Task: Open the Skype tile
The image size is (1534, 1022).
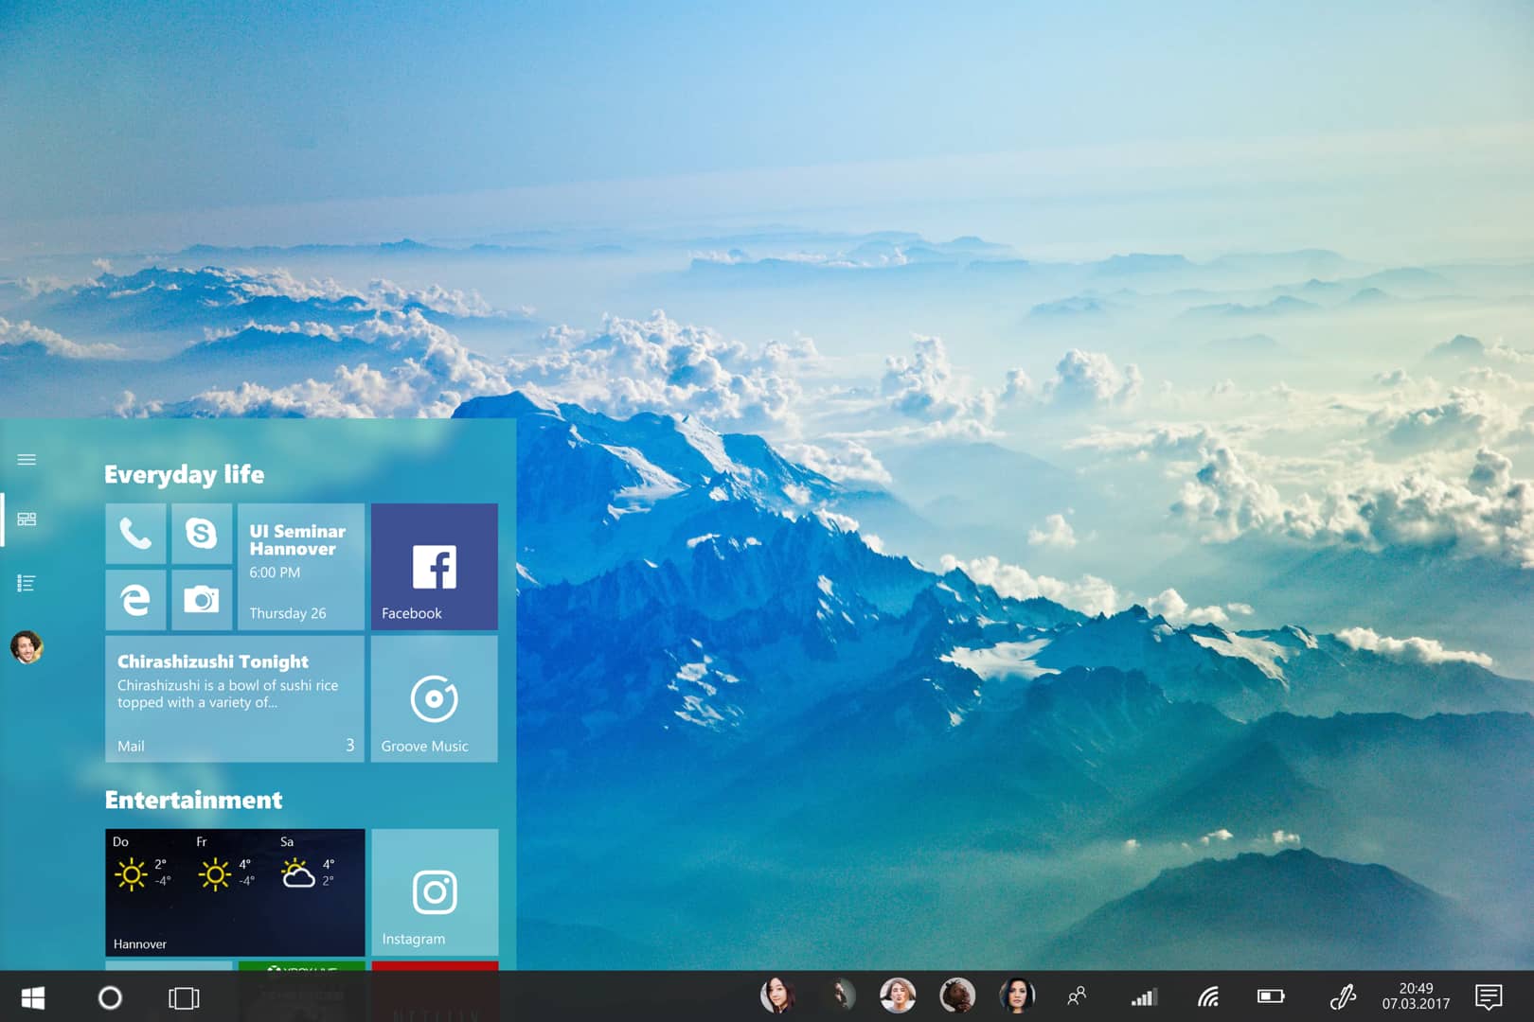Action: click(x=202, y=535)
